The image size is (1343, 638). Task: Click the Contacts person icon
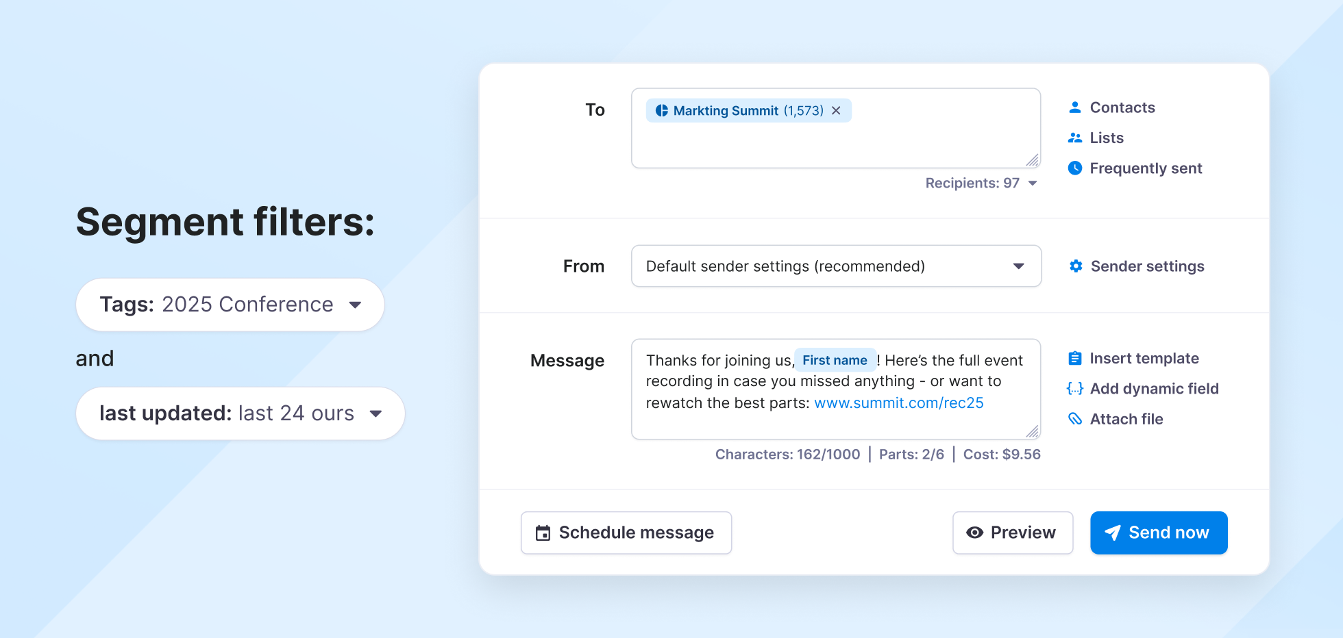pyautogui.click(x=1075, y=107)
